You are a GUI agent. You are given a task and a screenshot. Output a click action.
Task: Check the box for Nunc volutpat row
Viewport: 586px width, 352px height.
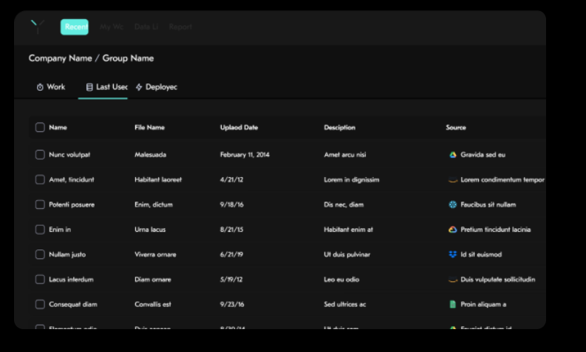click(40, 155)
